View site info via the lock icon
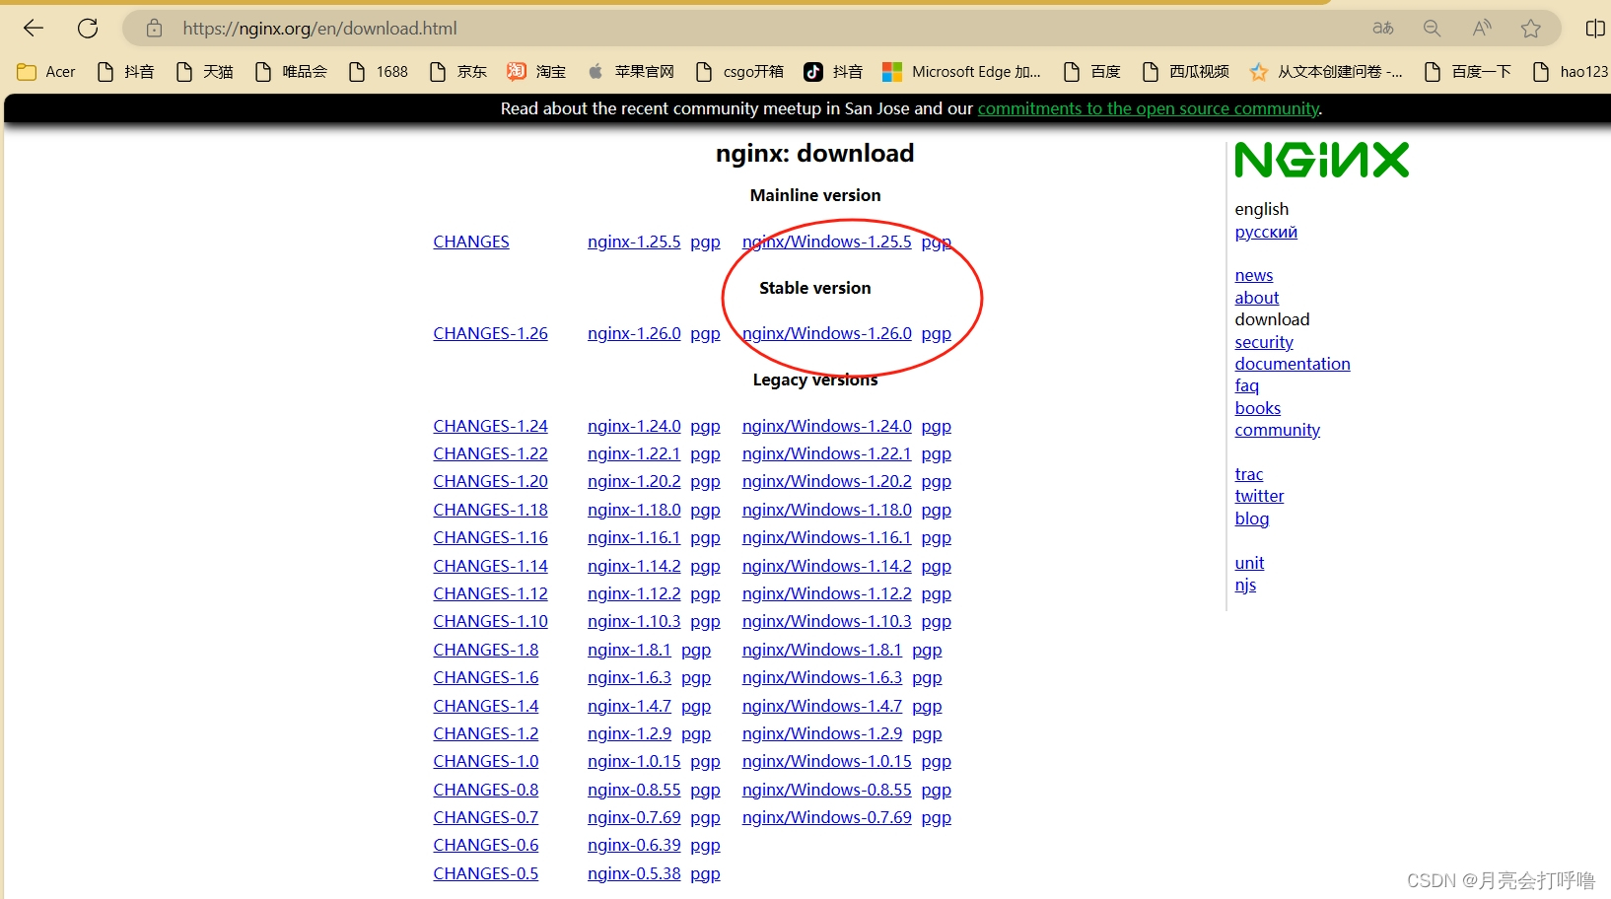The image size is (1611, 899). 154,29
